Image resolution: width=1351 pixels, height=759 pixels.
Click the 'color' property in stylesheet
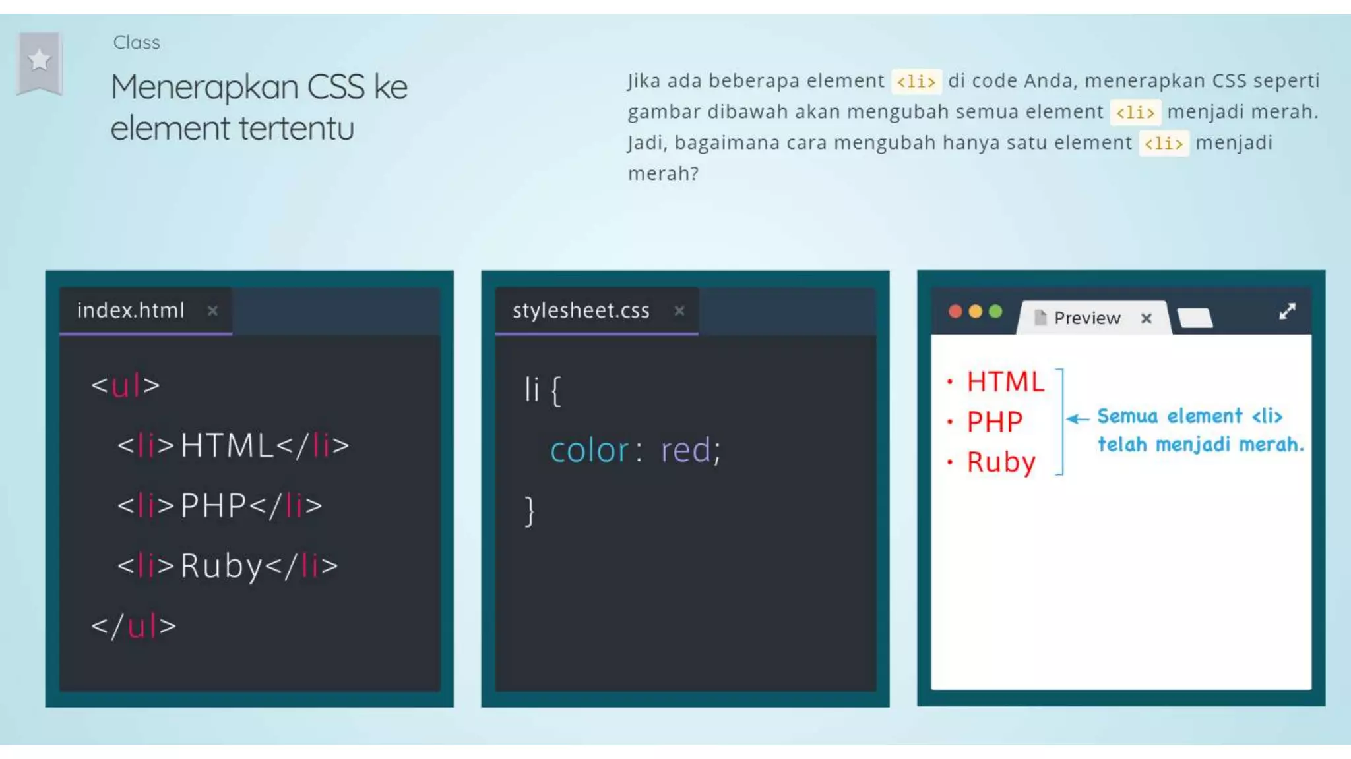589,451
